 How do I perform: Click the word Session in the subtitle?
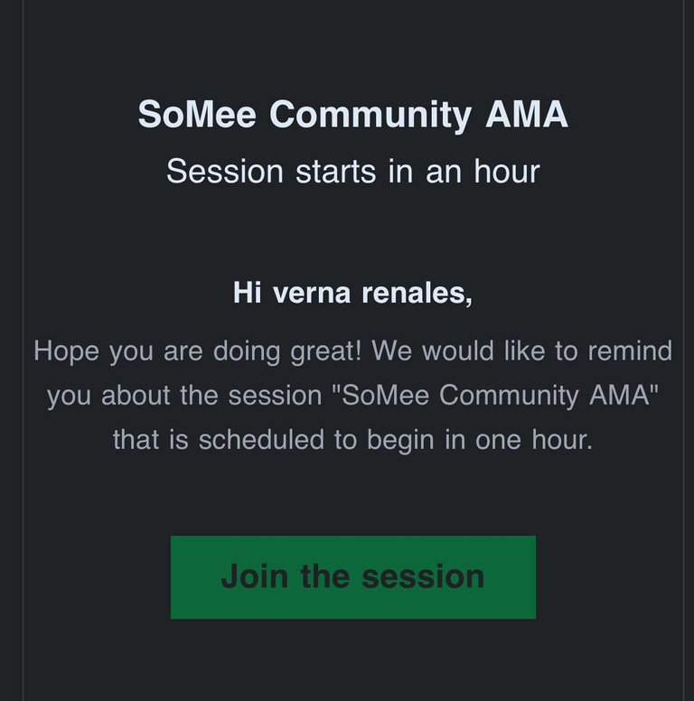point(225,172)
